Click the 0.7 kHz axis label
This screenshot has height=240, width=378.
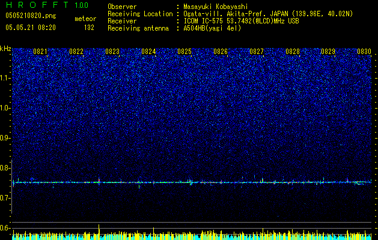(x=5, y=198)
